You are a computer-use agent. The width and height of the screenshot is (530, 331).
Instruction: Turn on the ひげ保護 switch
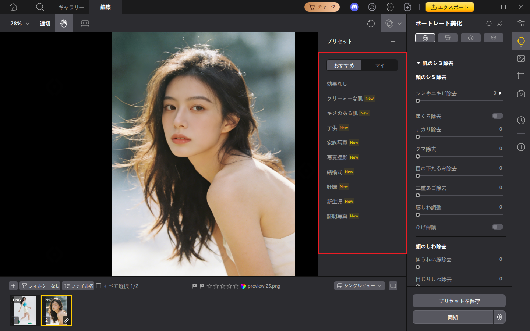point(497,227)
